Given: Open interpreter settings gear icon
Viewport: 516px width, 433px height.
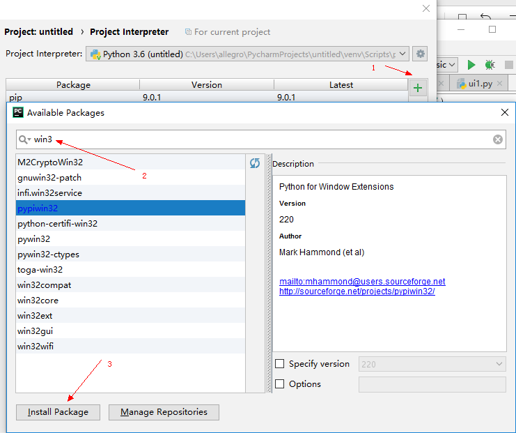Looking at the screenshot, I should click(420, 54).
